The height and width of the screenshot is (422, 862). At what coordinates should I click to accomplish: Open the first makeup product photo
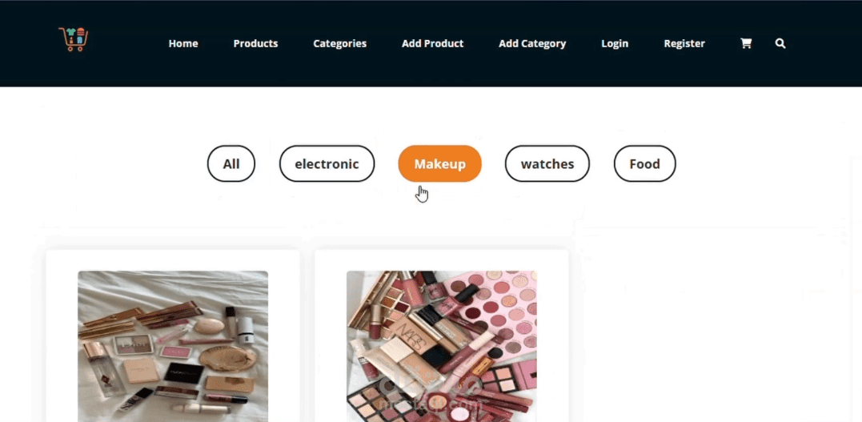pos(173,346)
